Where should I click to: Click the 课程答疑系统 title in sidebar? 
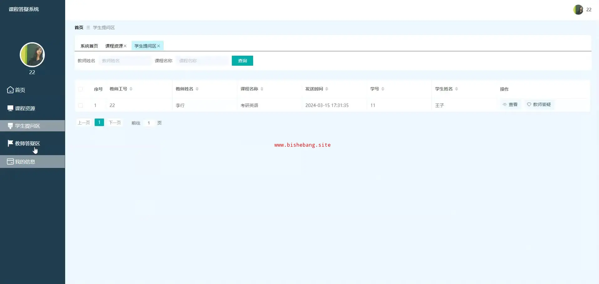pos(24,9)
